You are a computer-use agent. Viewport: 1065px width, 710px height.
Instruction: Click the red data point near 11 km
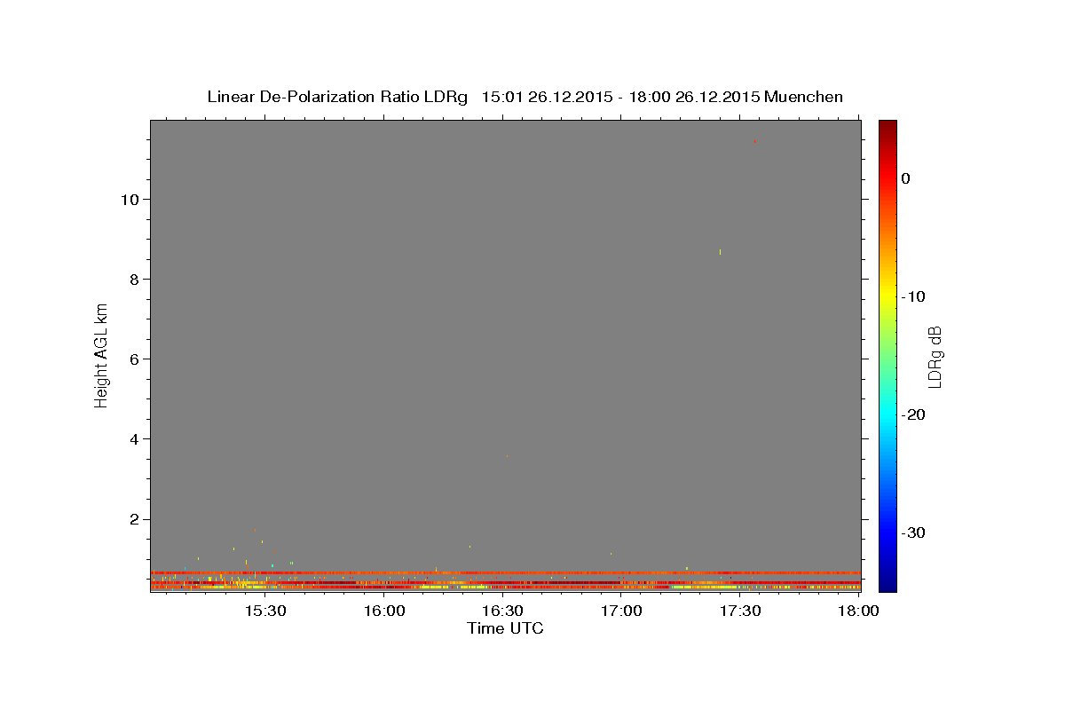pyautogui.click(x=754, y=141)
